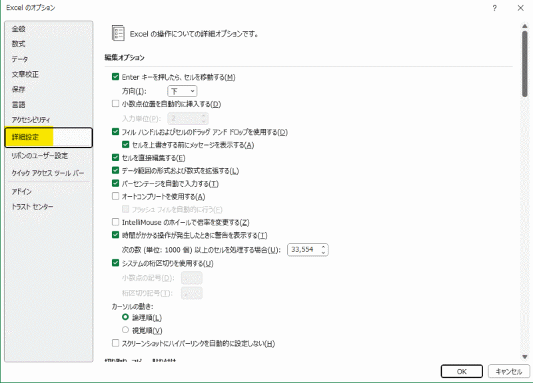Toggle 'Enter キーを押したら、セルを移動する' checkbox
Viewport: 533px width, 383px height.
point(115,76)
